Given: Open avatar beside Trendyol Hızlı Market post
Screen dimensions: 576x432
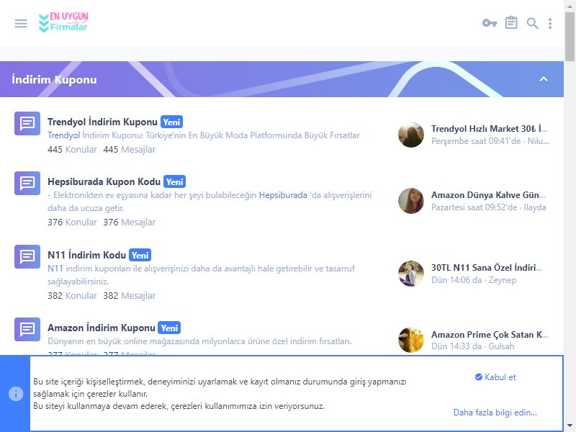Looking at the screenshot, I should [411, 135].
